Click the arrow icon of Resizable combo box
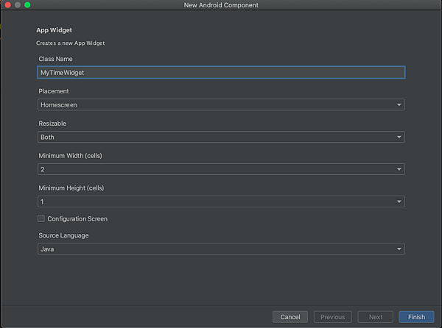 (x=399, y=137)
